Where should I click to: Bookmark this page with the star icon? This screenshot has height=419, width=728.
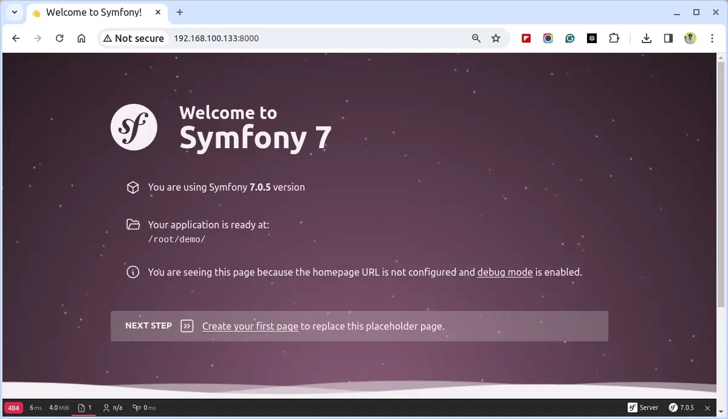coord(496,38)
